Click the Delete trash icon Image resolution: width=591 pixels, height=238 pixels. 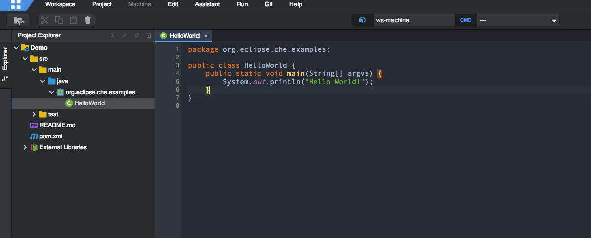click(88, 20)
